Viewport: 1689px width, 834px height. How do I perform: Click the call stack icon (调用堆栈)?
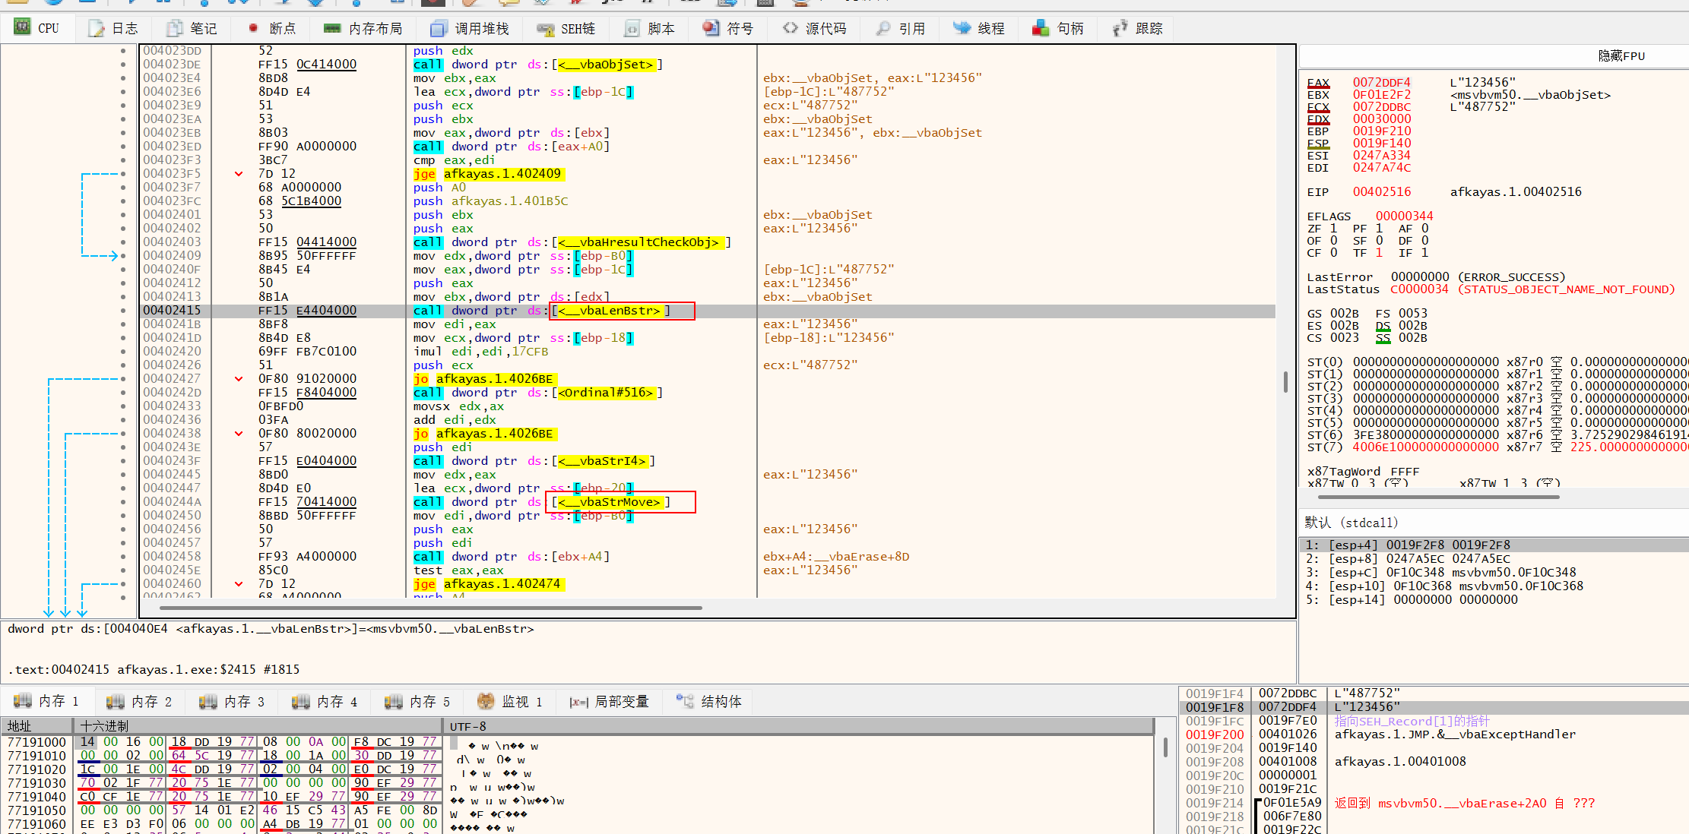tap(439, 28)
